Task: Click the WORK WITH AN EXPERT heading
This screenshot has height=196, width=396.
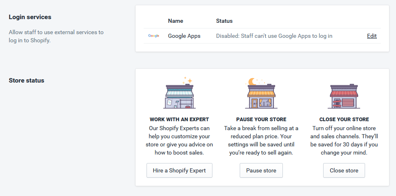Action: point(179,119)
